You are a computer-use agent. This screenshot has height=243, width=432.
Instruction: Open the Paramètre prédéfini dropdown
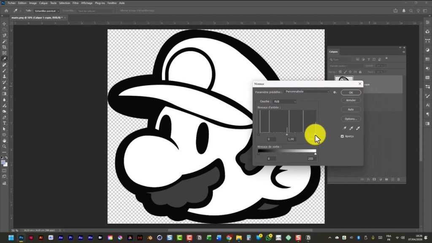point(307,92)
